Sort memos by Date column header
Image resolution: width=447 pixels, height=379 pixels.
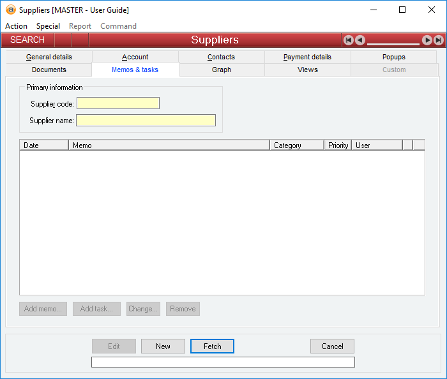(43, 145)
